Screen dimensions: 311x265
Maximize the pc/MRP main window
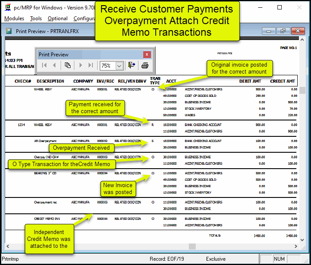280,7
